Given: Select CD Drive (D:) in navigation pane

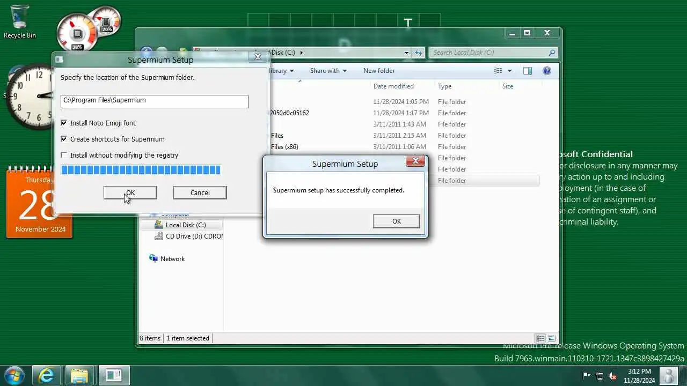Looking at the screenshot, I should pyautogui.click(x=194, y=236).
